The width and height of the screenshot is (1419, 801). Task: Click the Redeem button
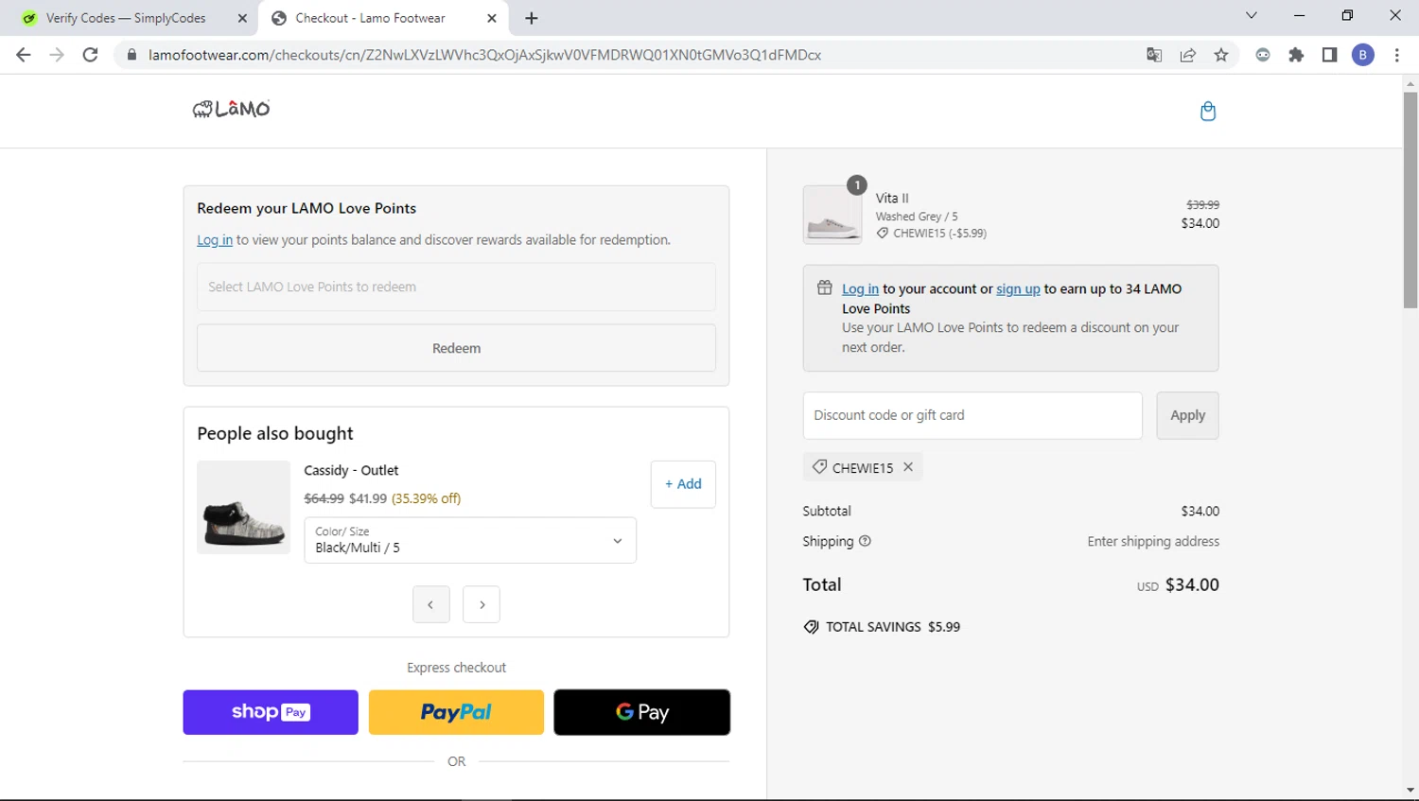tap(456, 348)
